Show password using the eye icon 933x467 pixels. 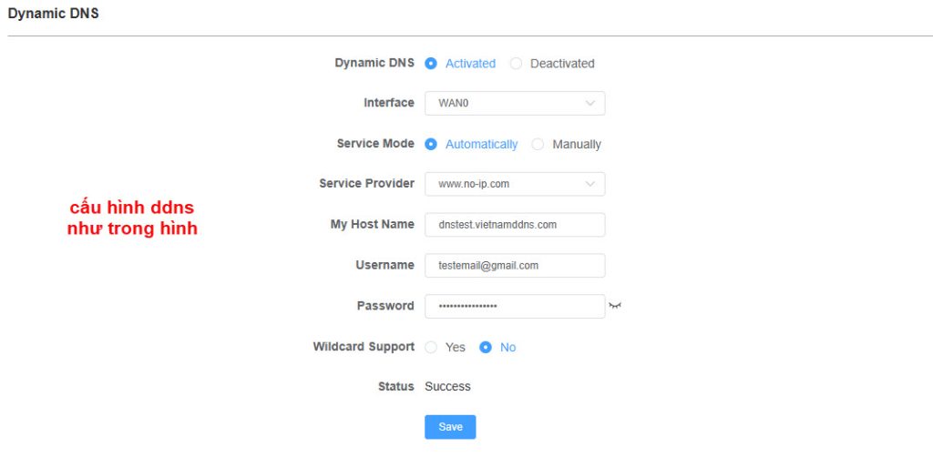(x=615, y=306)
